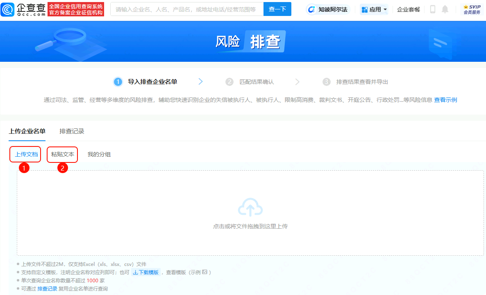Viewport: 486px width, 295px height.
Task: Open SVIP 会员服务
Action: tap(472, 9)
